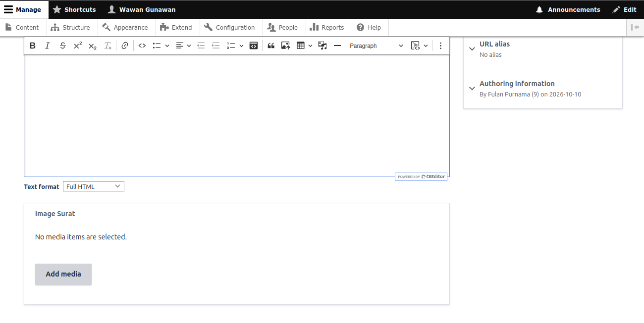The image size is (644, 323).
Task: Toggle superscript formatting
Action: click(78, 46)
